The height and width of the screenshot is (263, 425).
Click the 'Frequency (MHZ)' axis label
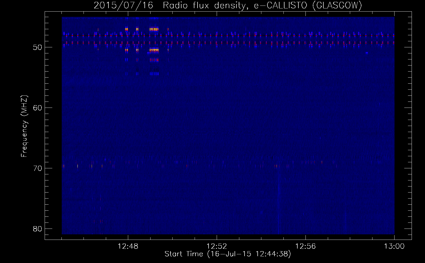[24, 126]
